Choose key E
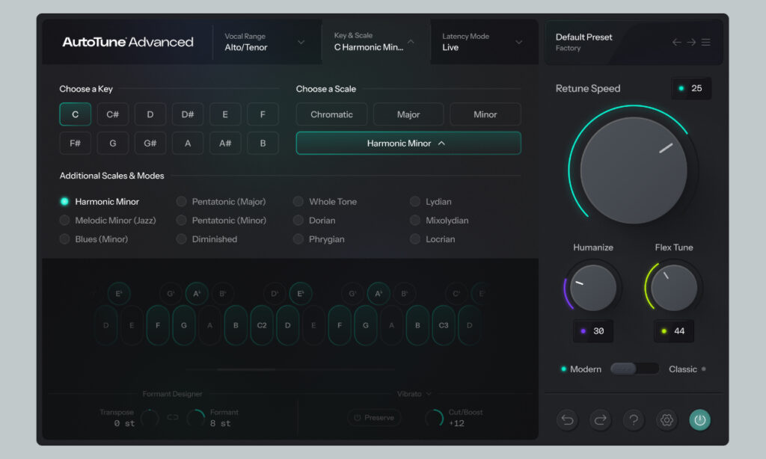This screenshot has height=459, width=766. click(225, 114)
